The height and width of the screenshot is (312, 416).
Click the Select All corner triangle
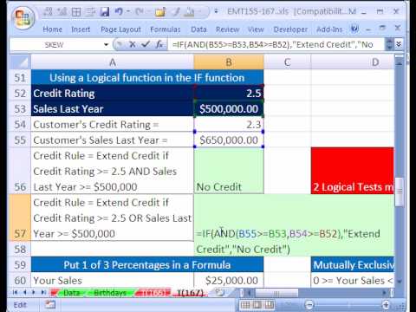pyautogui.click(x=20, y=62)
